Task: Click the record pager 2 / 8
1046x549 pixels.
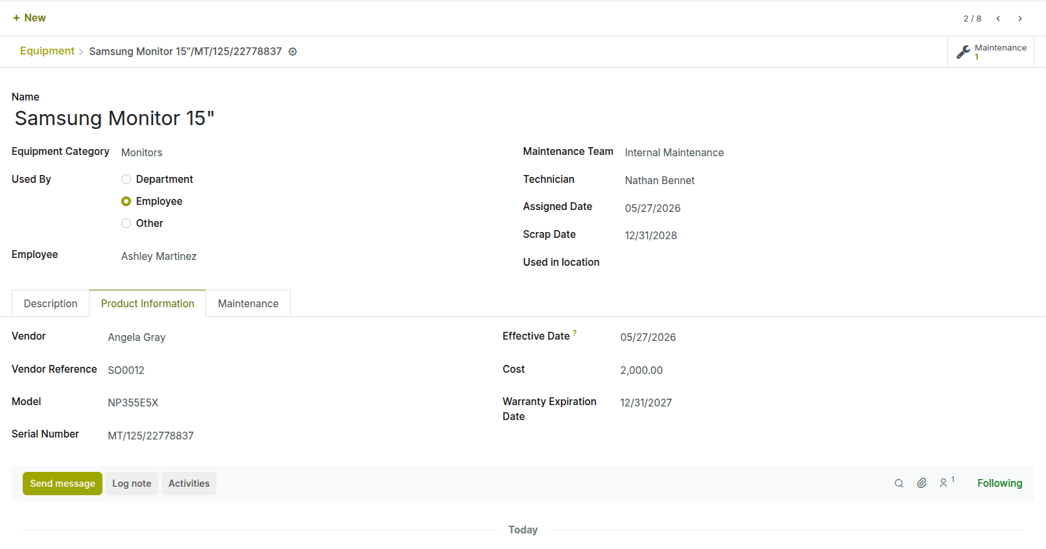Action: (972, 19)
